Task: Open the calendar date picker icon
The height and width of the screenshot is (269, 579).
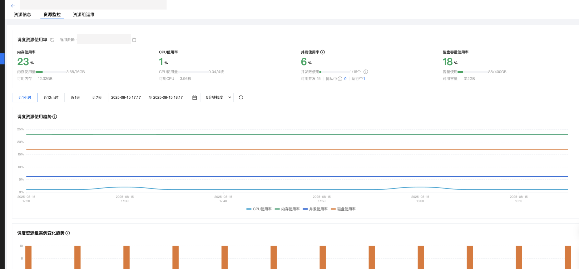Action: [x=195, y=98]
